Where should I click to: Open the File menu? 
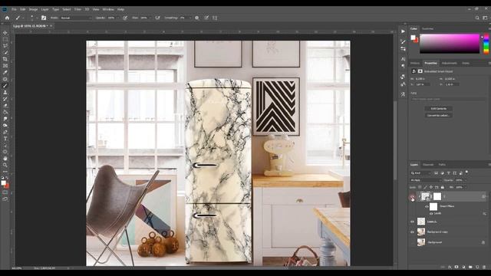point(14,9)
